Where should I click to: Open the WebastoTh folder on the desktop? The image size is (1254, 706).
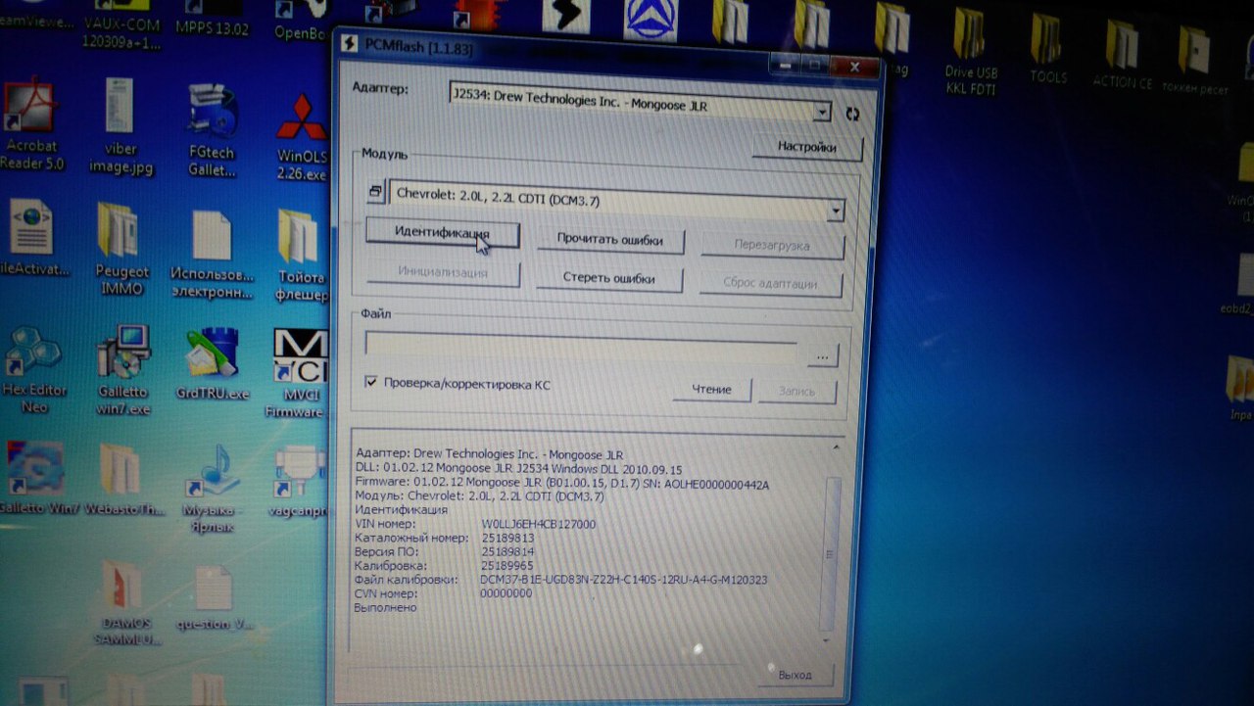(121, 480)
